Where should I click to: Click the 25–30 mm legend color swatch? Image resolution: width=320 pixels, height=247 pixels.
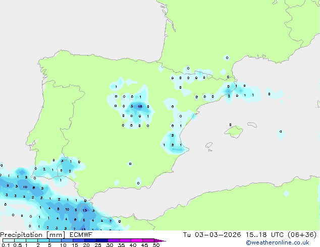[102, 240]
